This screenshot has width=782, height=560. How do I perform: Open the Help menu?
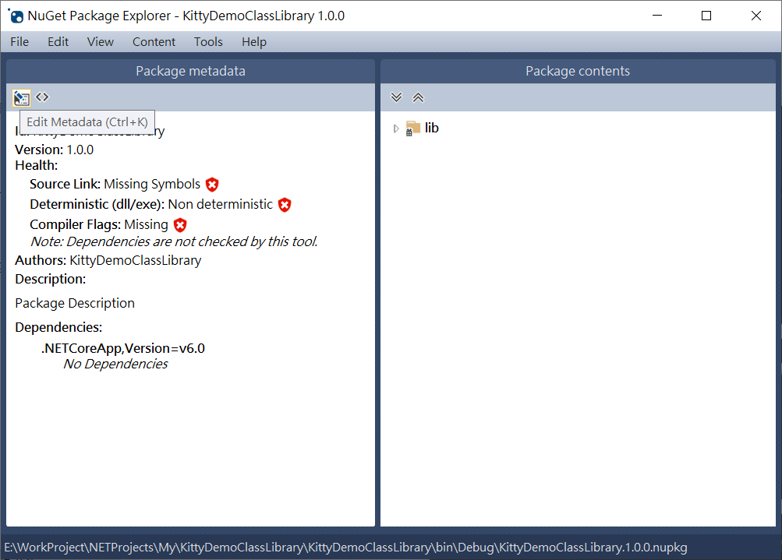click(x=254, y=42)
